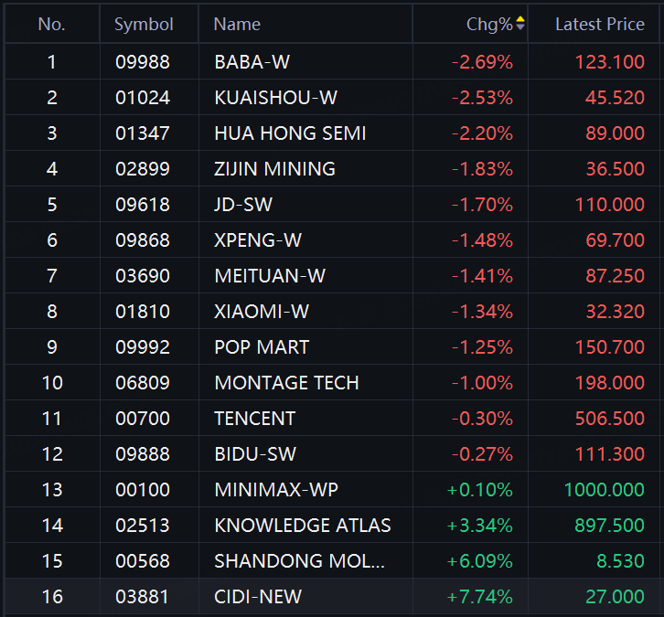Screen dimensions: 664x617
Task: Select the XPENG-W stock name
Action: click(x=258, y=240)
